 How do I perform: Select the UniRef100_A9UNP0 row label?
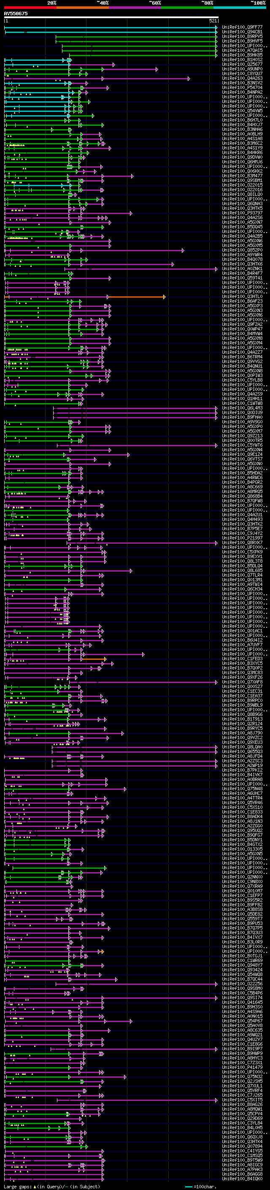pyautogui.click(x=242, y=69)
